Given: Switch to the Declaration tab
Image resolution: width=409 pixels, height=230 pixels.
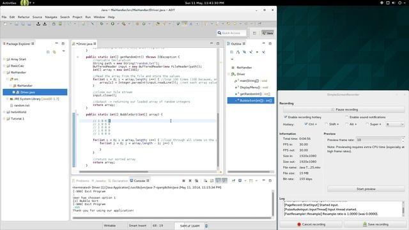Looking at the screenshot, I should pyautogui.click(x=118, y=181).
